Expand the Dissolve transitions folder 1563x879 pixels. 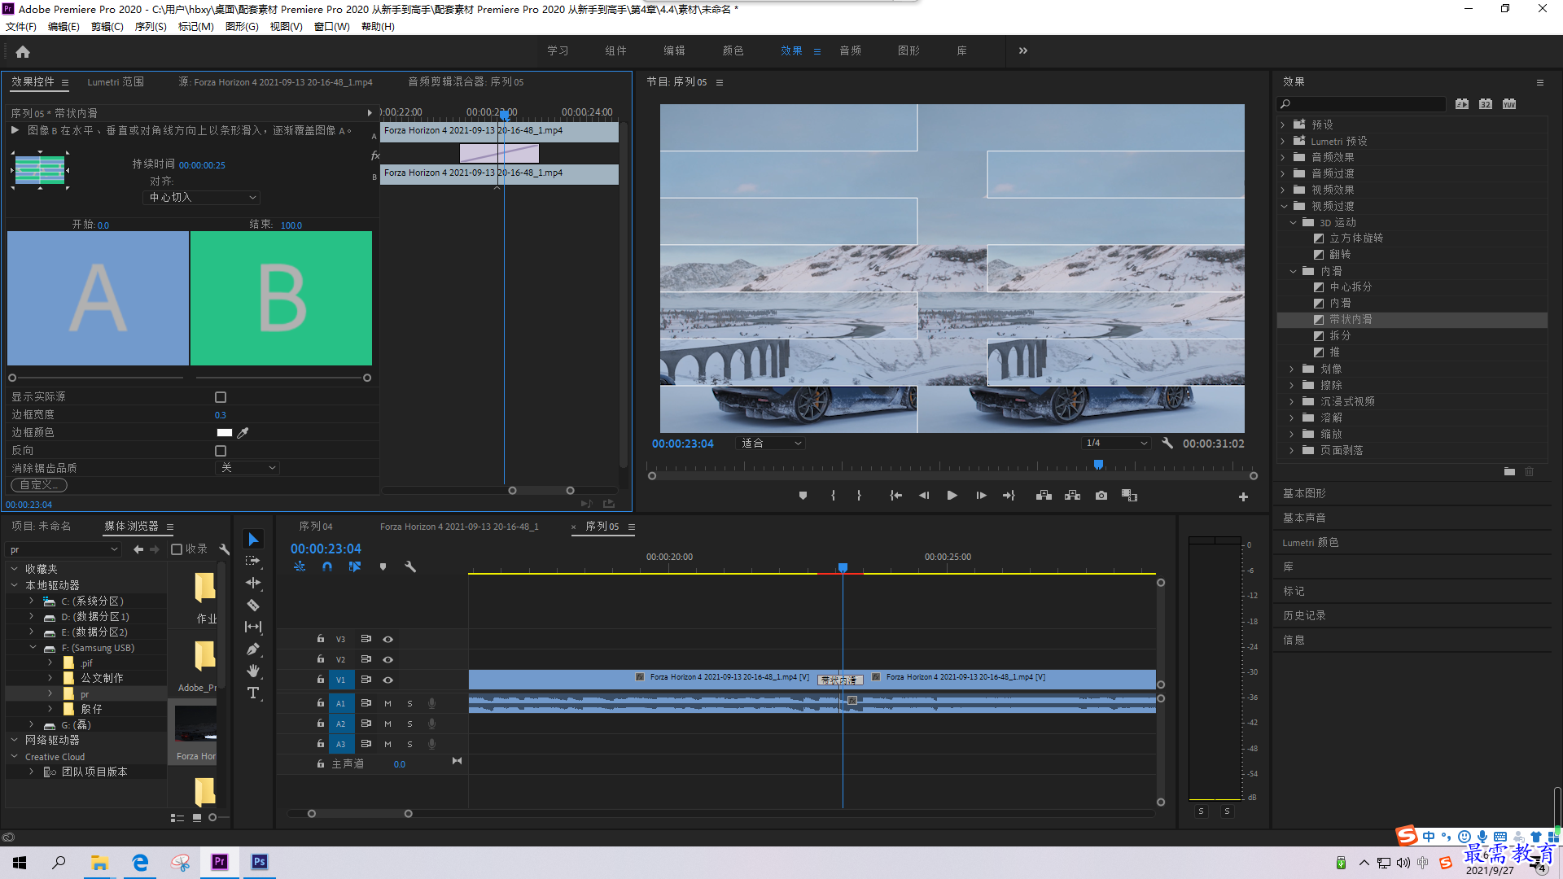1292,418
